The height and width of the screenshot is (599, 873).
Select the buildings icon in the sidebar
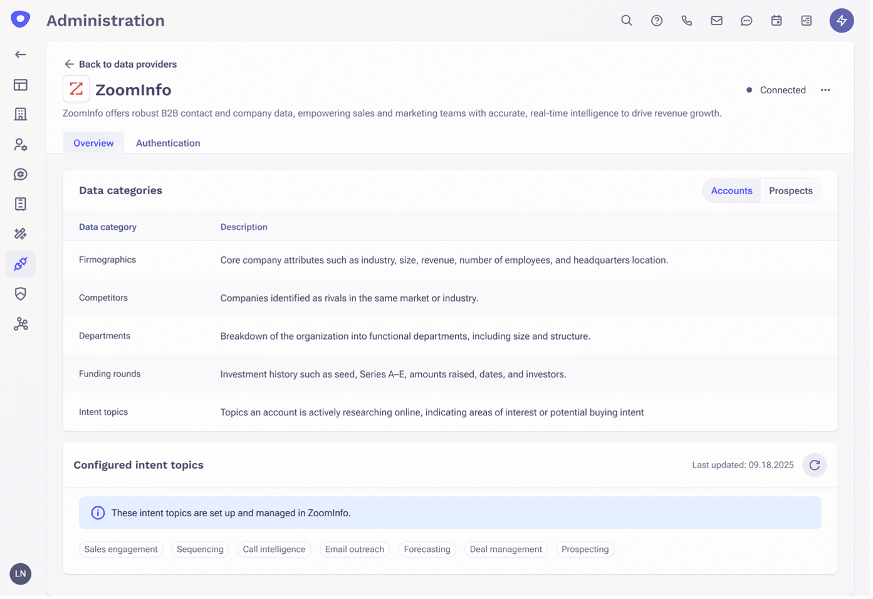[x=20, y=114]
